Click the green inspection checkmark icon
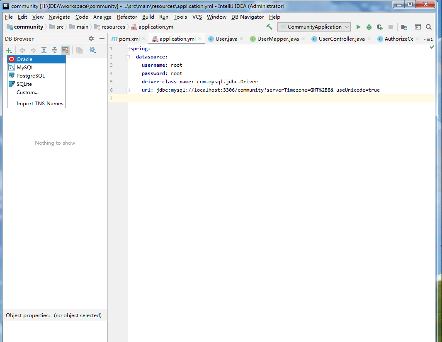This screenshot has height=342, width=442. (432, 47)
